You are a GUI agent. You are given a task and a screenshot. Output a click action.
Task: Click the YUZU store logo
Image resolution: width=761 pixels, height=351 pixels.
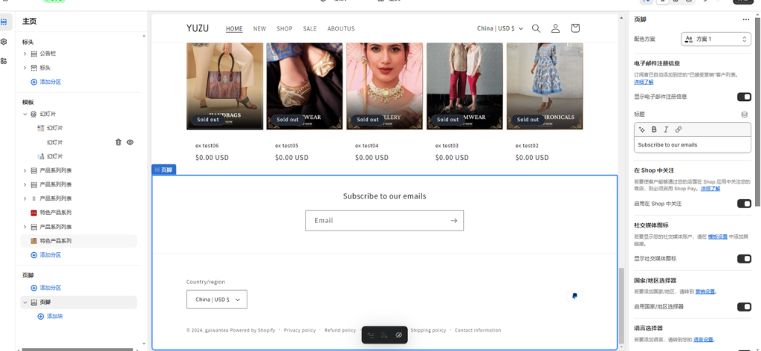198,28
